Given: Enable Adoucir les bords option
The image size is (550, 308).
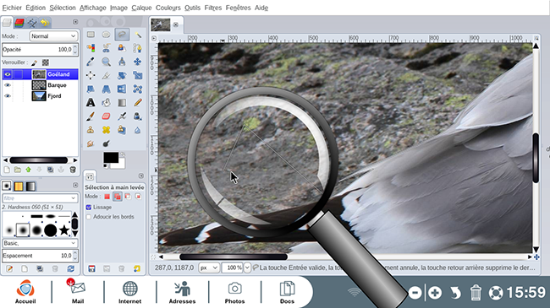Looking at the screenshot, I should (89, 217).
